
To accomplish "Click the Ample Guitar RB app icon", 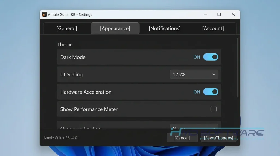I will [45, 14].
